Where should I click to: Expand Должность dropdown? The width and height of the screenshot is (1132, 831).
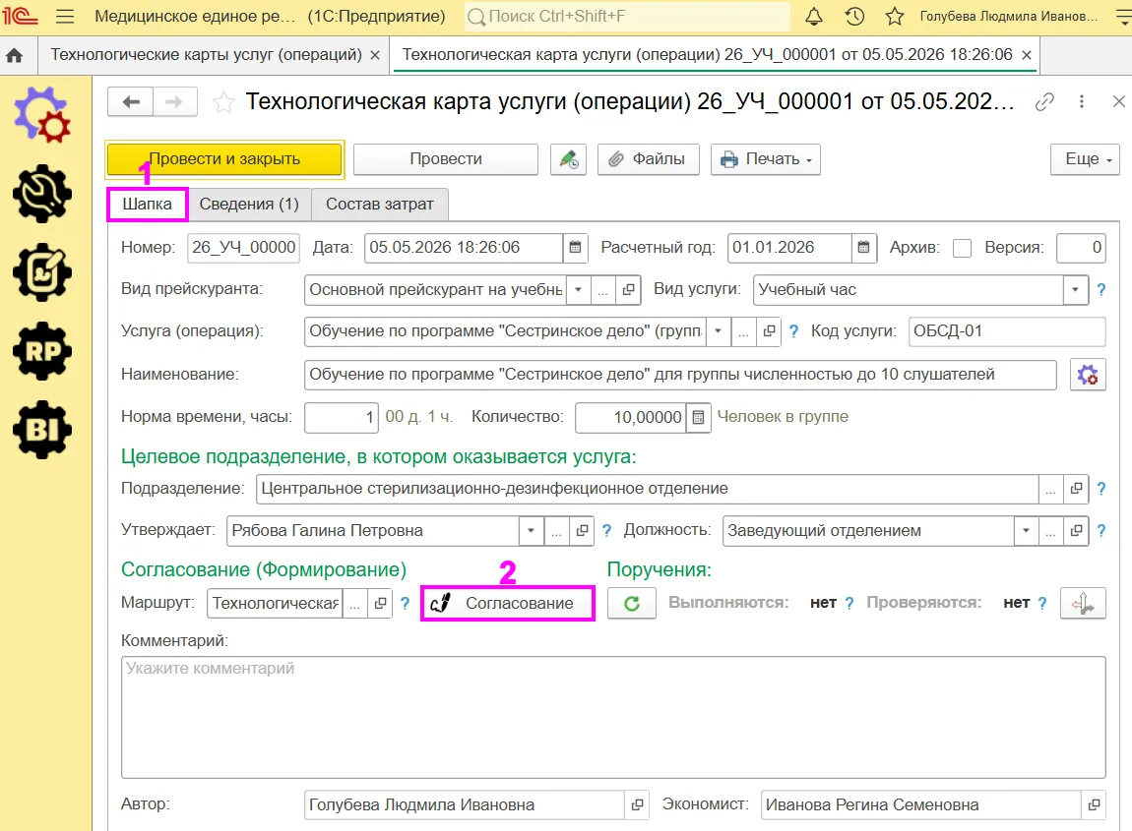1025,531
